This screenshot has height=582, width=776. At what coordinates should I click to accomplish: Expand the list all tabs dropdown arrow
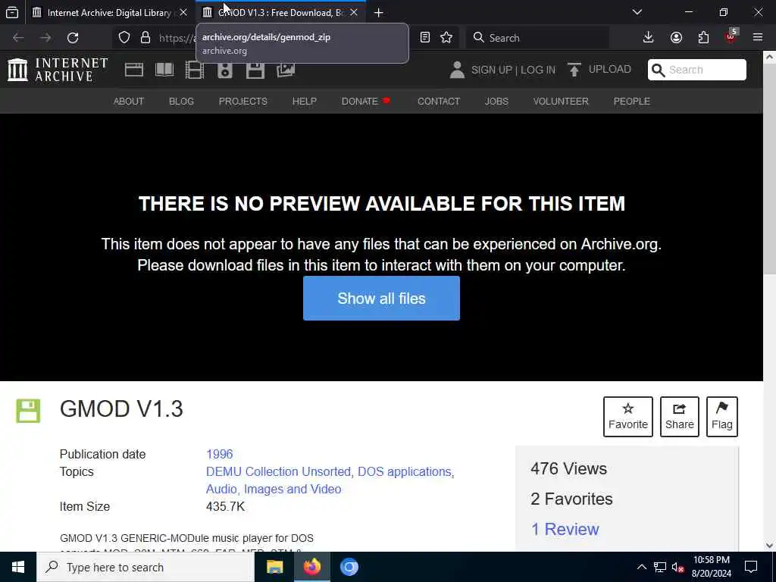point(637,12)
